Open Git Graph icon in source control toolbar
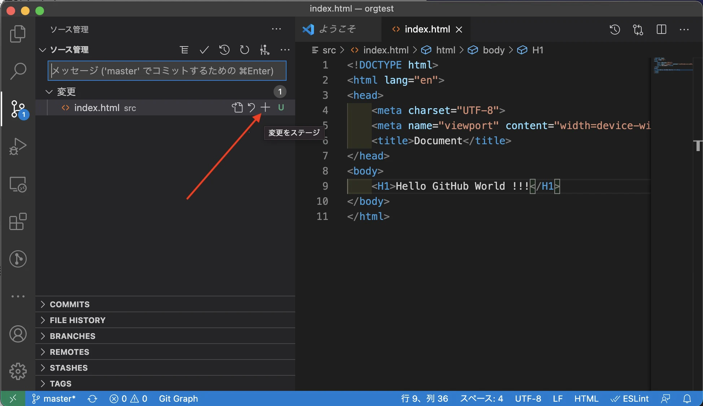This screenshot has height=406, width=703. pyautogui.click(x=265, y=50)
